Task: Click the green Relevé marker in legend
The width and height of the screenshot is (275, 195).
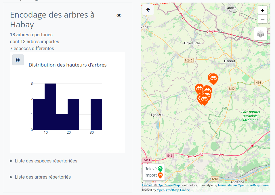Action: [160, 169]
